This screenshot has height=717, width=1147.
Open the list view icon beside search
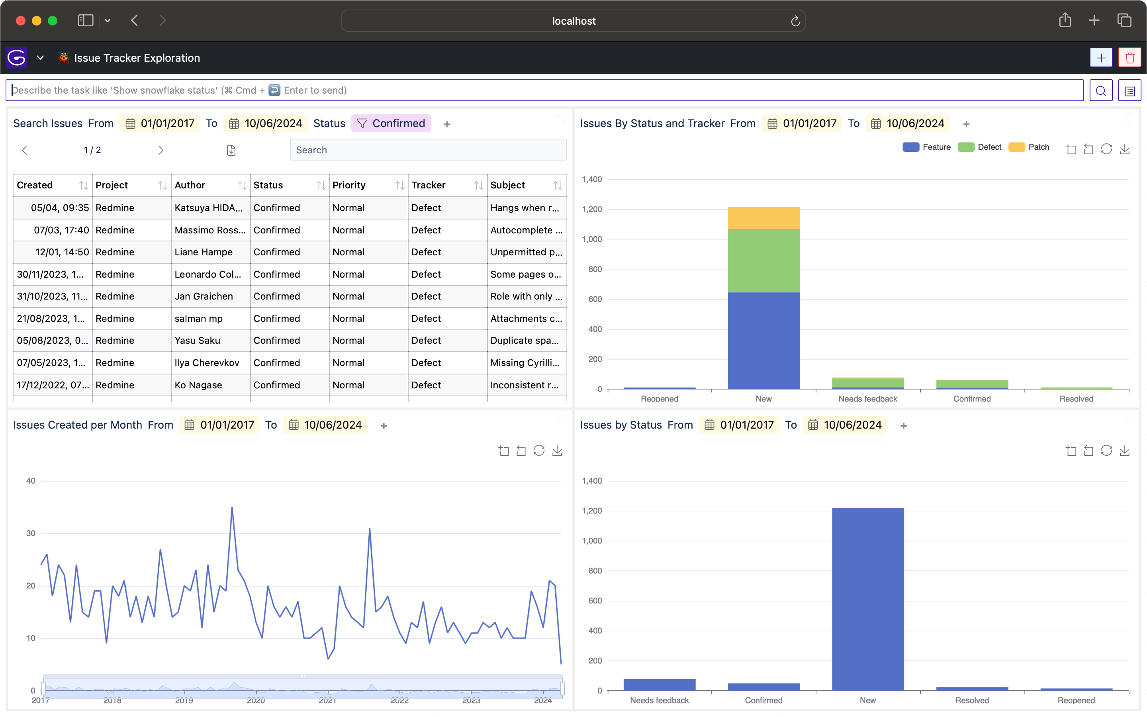pos(1129,90)
